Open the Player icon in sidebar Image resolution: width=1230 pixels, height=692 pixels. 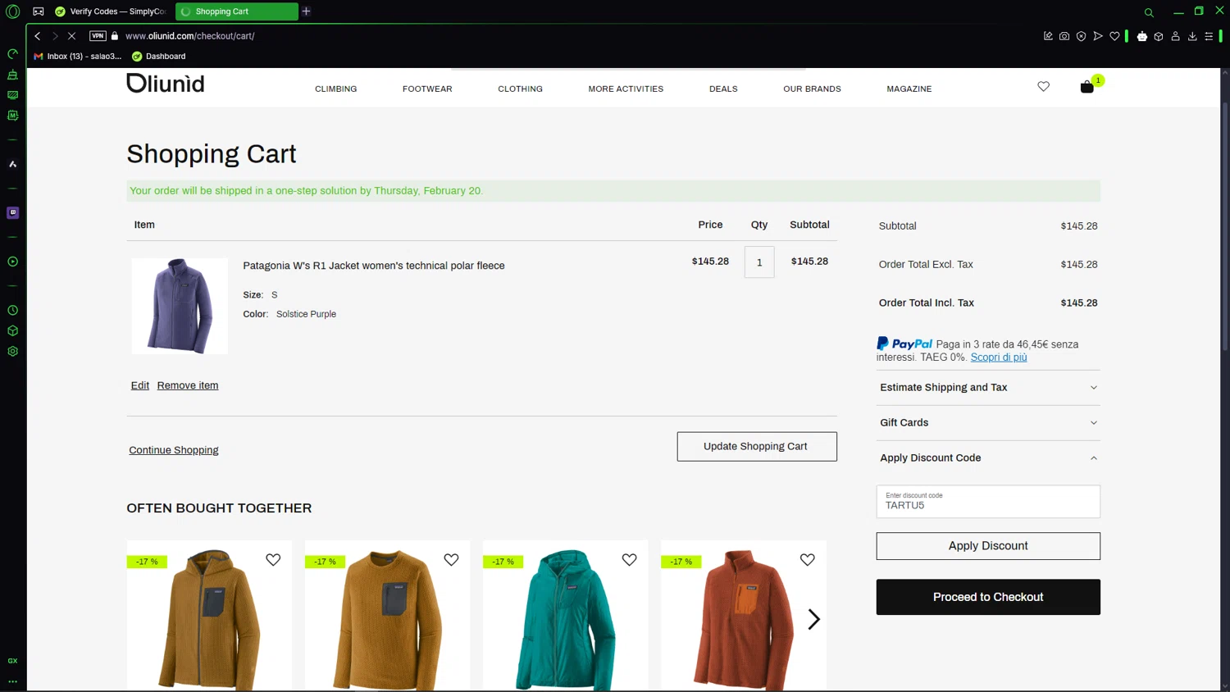12,262
